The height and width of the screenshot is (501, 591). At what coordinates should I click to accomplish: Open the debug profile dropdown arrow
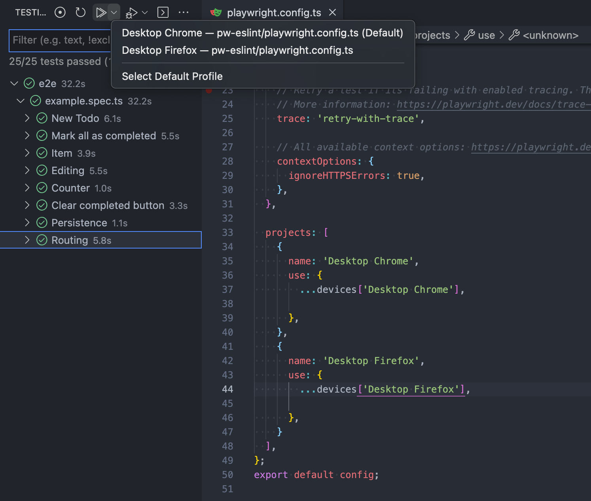[145, 13]
